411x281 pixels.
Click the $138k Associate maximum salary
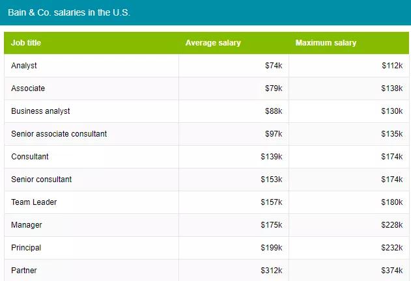pyautogui.click(x=392, y=88)
